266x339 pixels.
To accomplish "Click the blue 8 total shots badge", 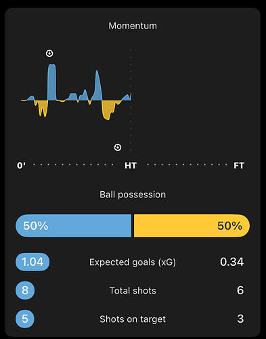I will [x=25, y=290].
